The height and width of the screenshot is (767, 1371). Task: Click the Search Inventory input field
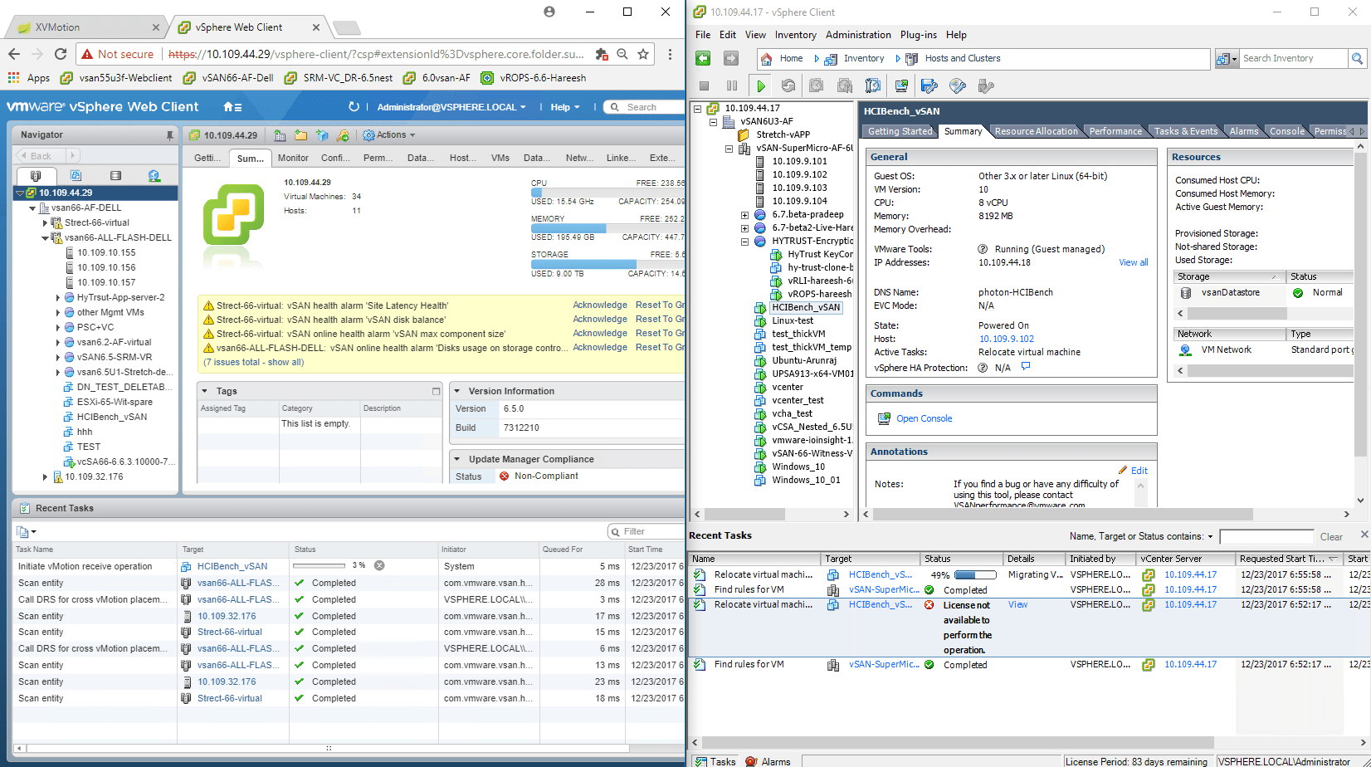(x=1292, y=58)
